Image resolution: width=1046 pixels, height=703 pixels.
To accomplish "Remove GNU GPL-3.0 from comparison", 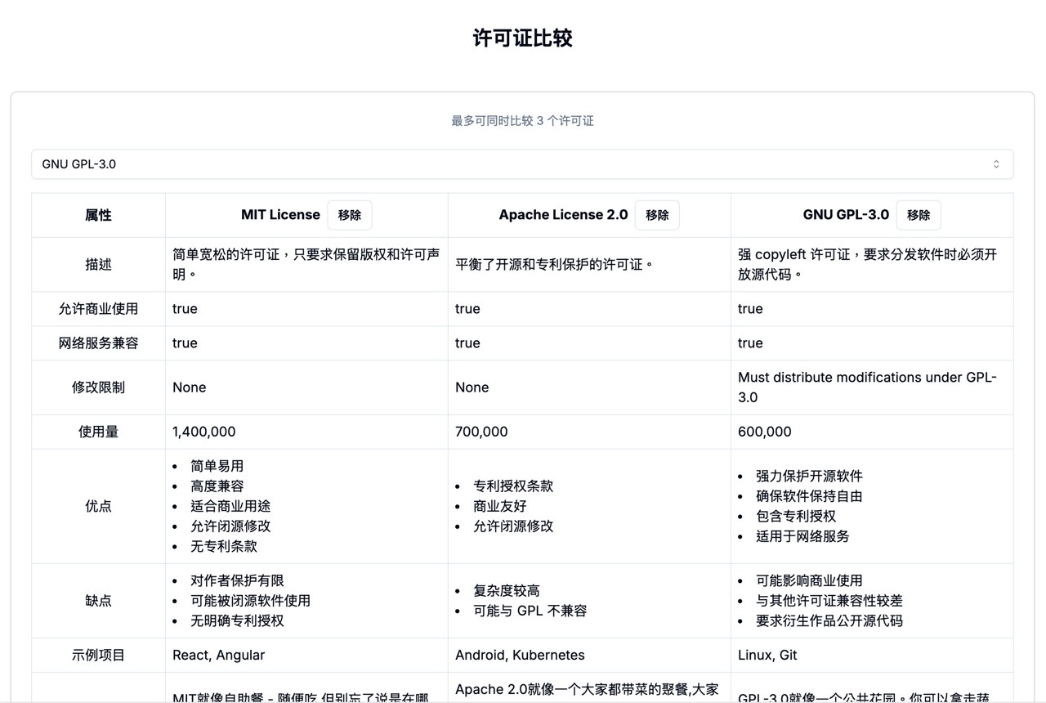I will tap(919, 215).
